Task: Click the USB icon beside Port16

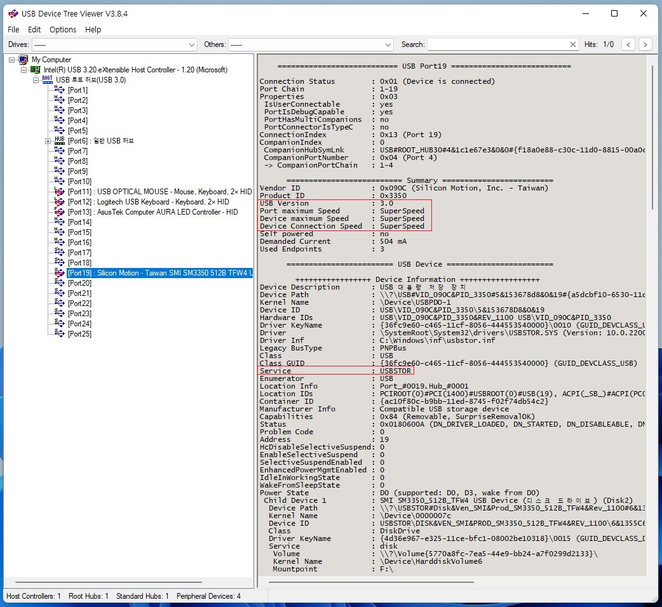Action: (x=59, y=242)
